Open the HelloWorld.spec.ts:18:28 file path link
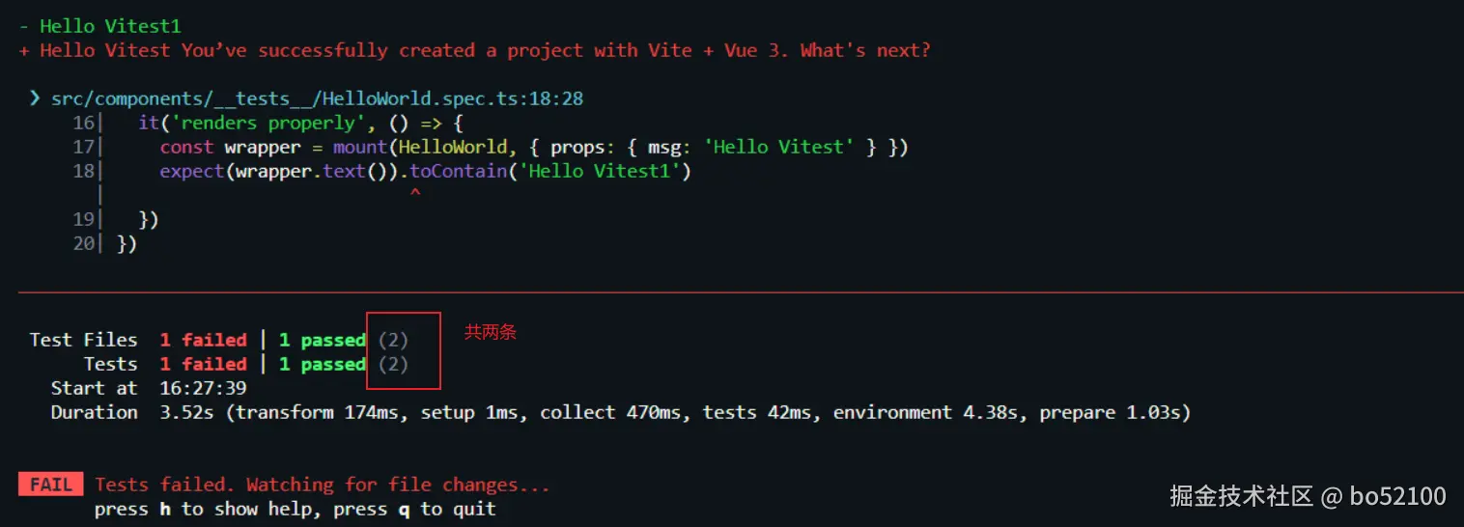1464x527 pixels. click(x=317, y=98)
